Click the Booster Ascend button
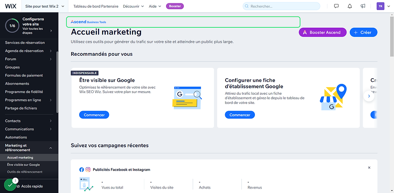 [322, 33]
